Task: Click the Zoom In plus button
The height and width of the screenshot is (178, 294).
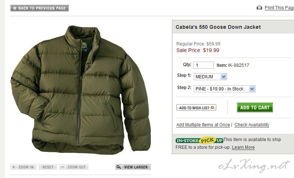Action: pos(23,167)
